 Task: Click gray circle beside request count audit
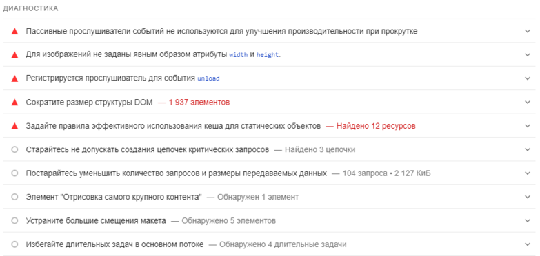click(x=14, y=173)
